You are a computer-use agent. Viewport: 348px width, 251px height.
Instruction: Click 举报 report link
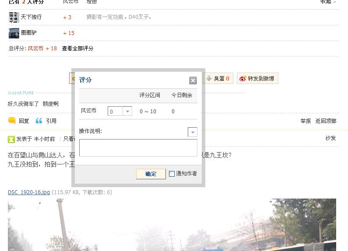306,121
